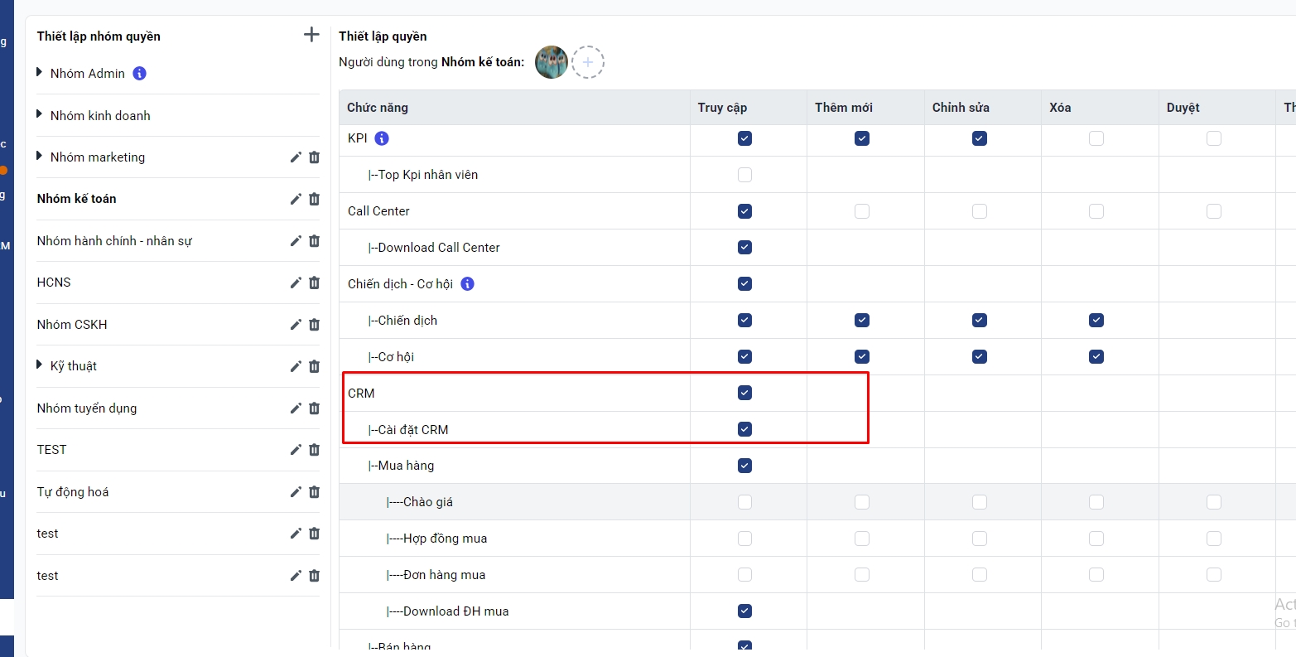Image resolution: width=1296 pixels, height=657 pixels.
Task: Edit the Nhóm marketing group with pencil icon
Action: pos(296,157)
